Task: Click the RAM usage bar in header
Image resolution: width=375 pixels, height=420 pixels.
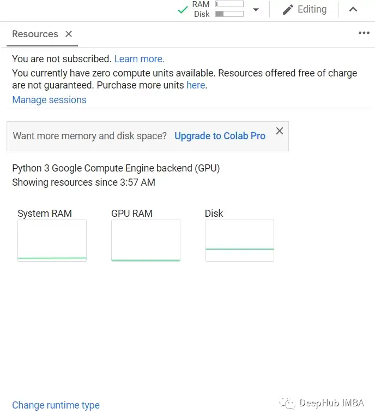Action: point(229,4)
